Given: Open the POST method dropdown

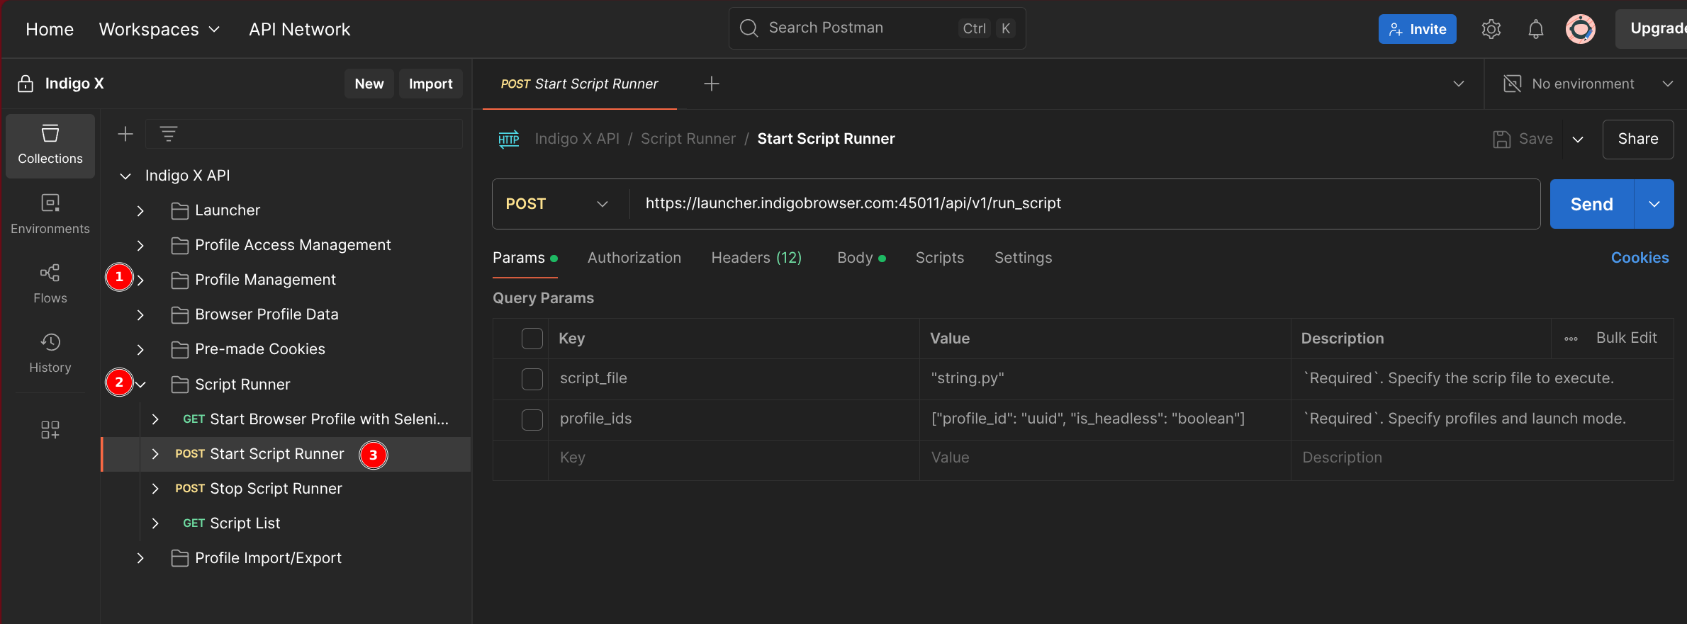Looking at the screenshot, I should coord(557,204).
